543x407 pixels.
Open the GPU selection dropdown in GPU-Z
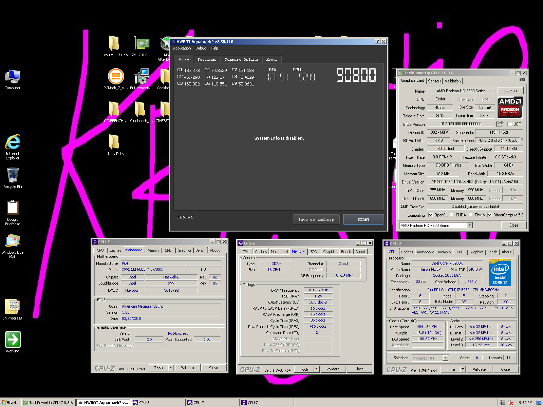[470, 226]
